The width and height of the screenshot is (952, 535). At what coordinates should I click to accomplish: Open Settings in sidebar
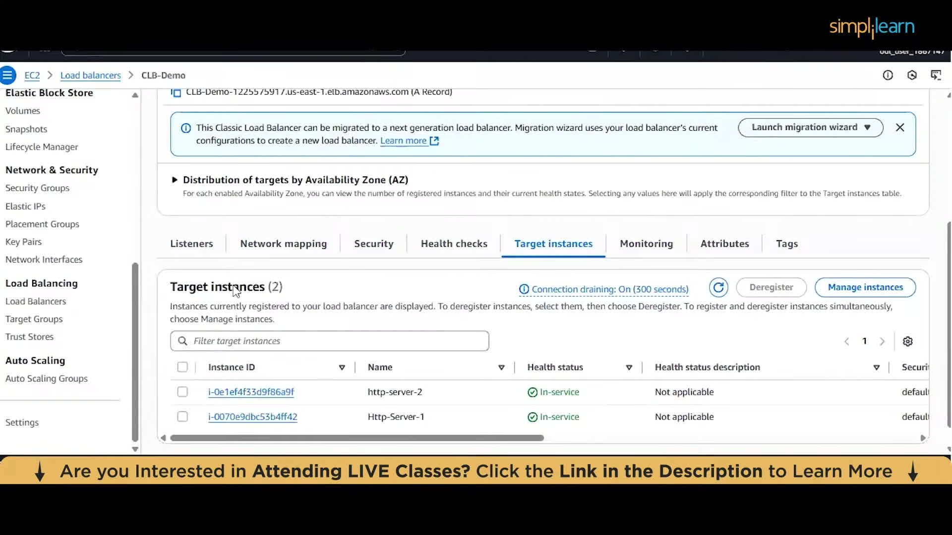[22, 423]
